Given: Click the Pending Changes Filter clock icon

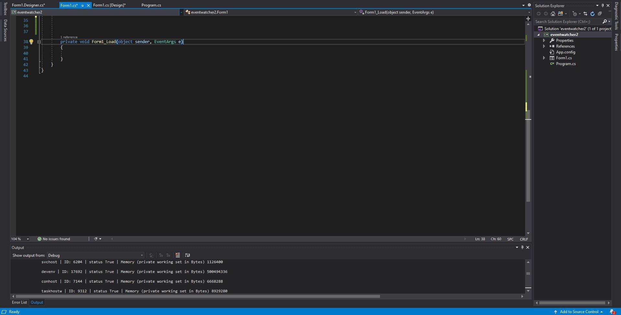Looking at the screenshot, I should [x=575, y=14].
